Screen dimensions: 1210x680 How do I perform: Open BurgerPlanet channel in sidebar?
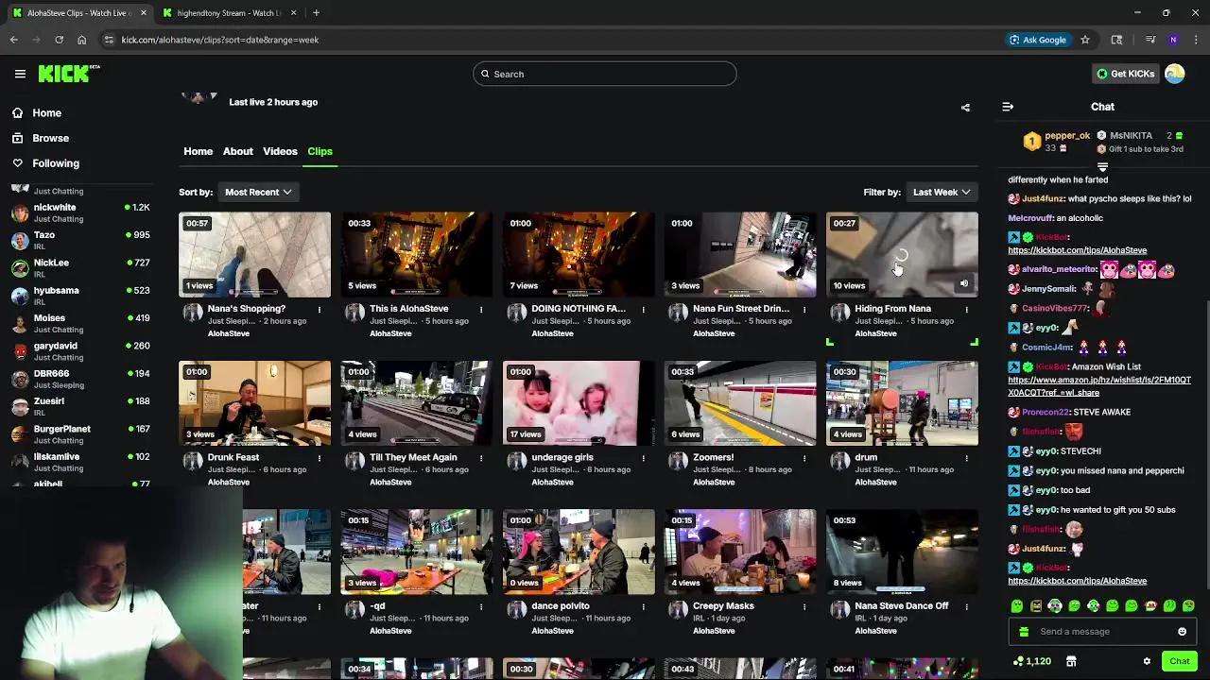tap(79, 434)
